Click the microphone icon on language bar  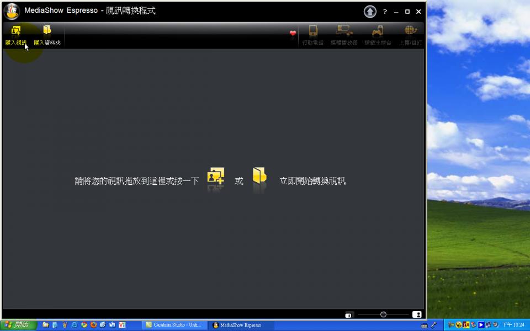click(x=434, y=325)
